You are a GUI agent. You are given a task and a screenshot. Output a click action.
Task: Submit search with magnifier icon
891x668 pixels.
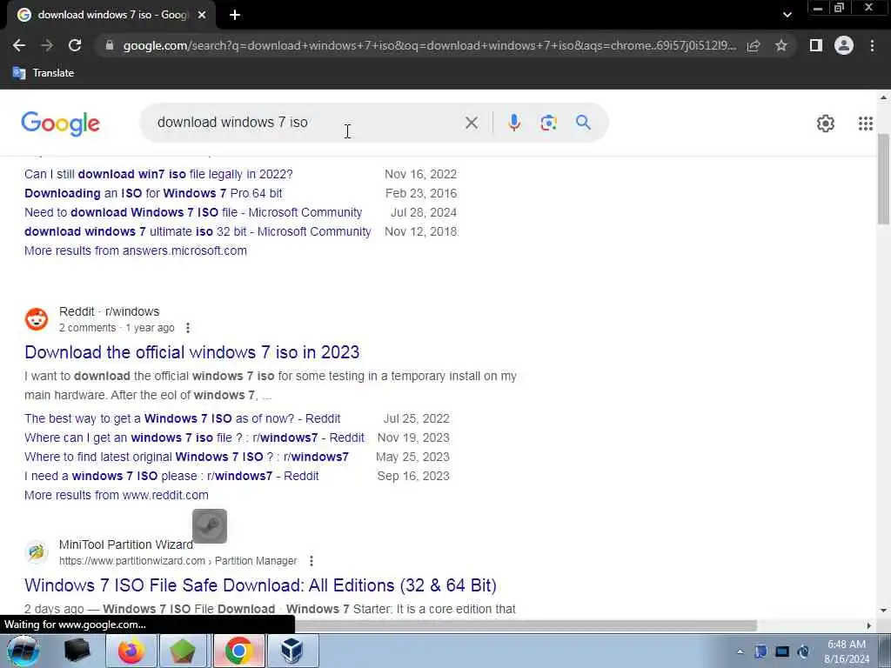tap(583, 122)
